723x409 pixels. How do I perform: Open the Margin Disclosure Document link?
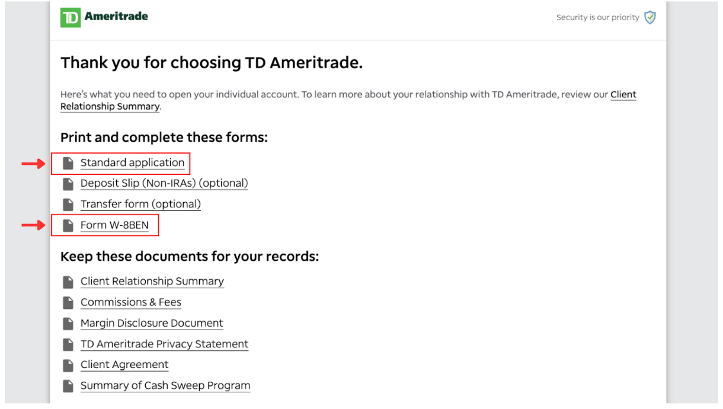pyautogui.click(x=152, y=323)
